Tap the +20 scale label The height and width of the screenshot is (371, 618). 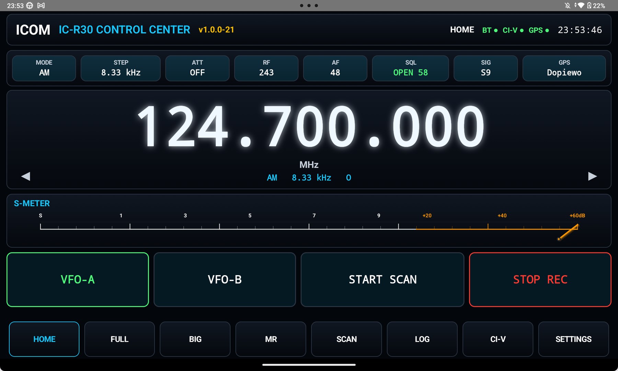pyautogui.click(x=427, y=215)
